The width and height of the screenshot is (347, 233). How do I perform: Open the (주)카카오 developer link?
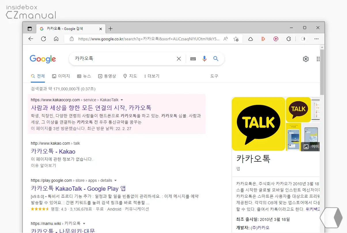coord(260,228)
